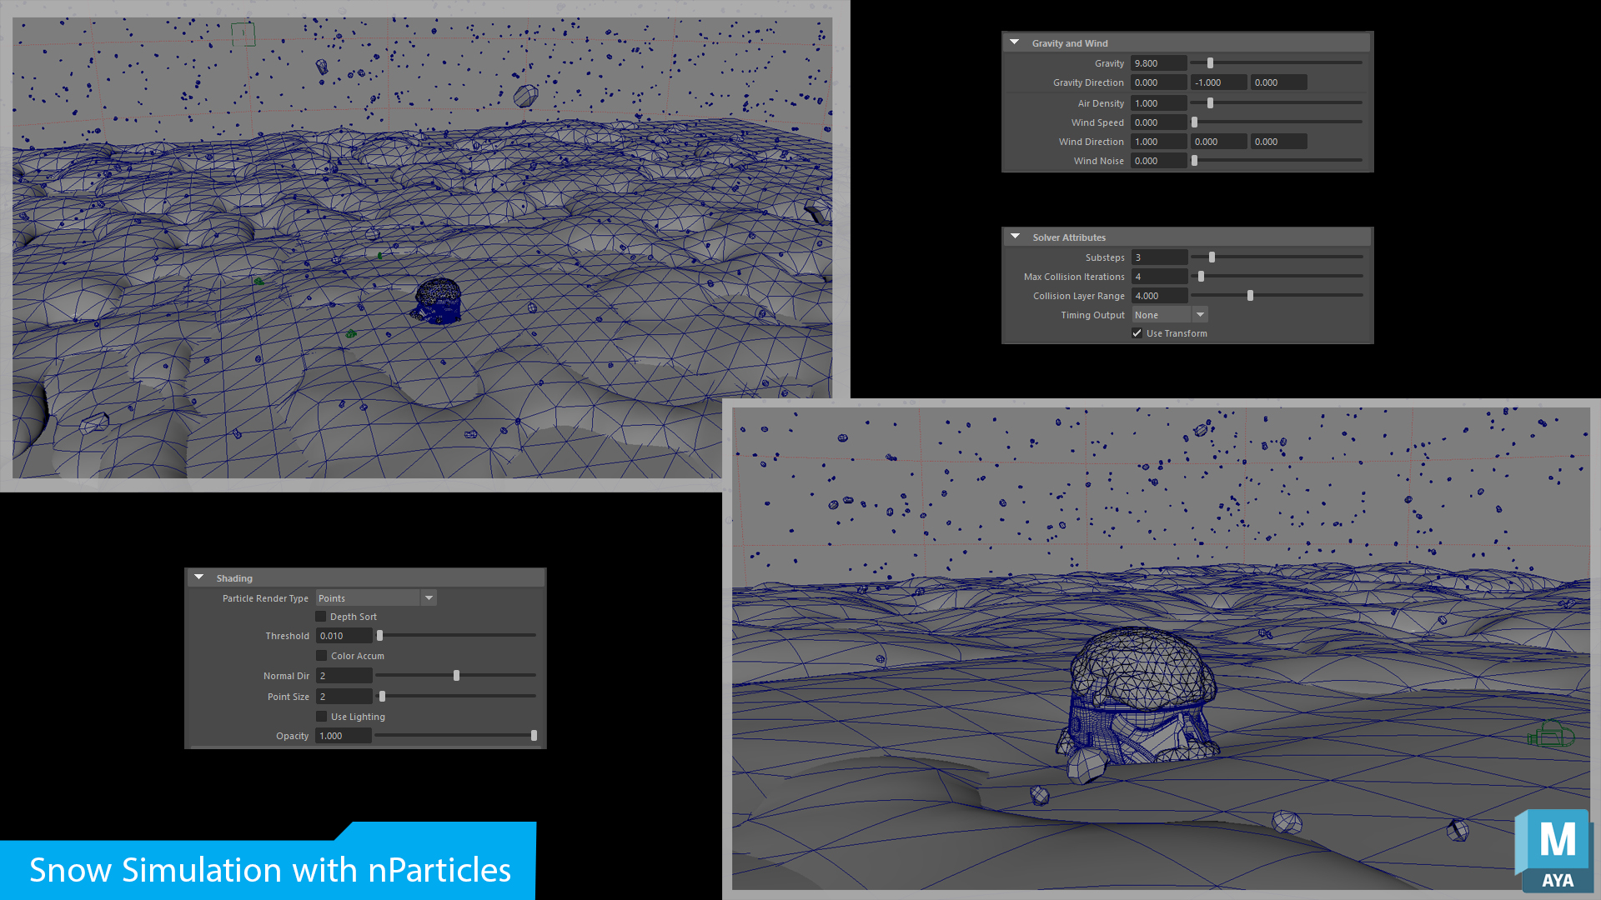Screen dimensions: 1601x900
Task: Edit the Substeps value field
Action: tap(1158, 257)
